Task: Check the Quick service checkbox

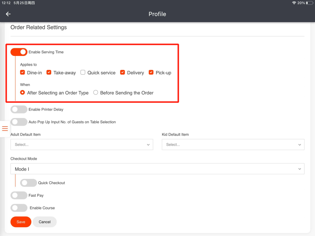Action: tap(83, 73)
